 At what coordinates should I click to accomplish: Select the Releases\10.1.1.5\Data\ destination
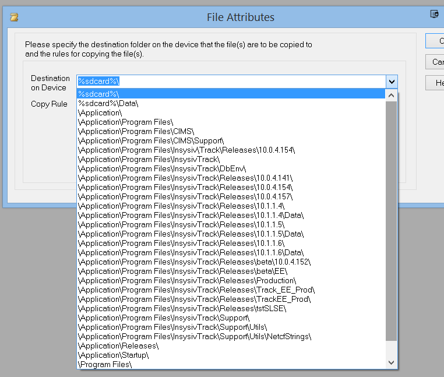pos(191,234)
